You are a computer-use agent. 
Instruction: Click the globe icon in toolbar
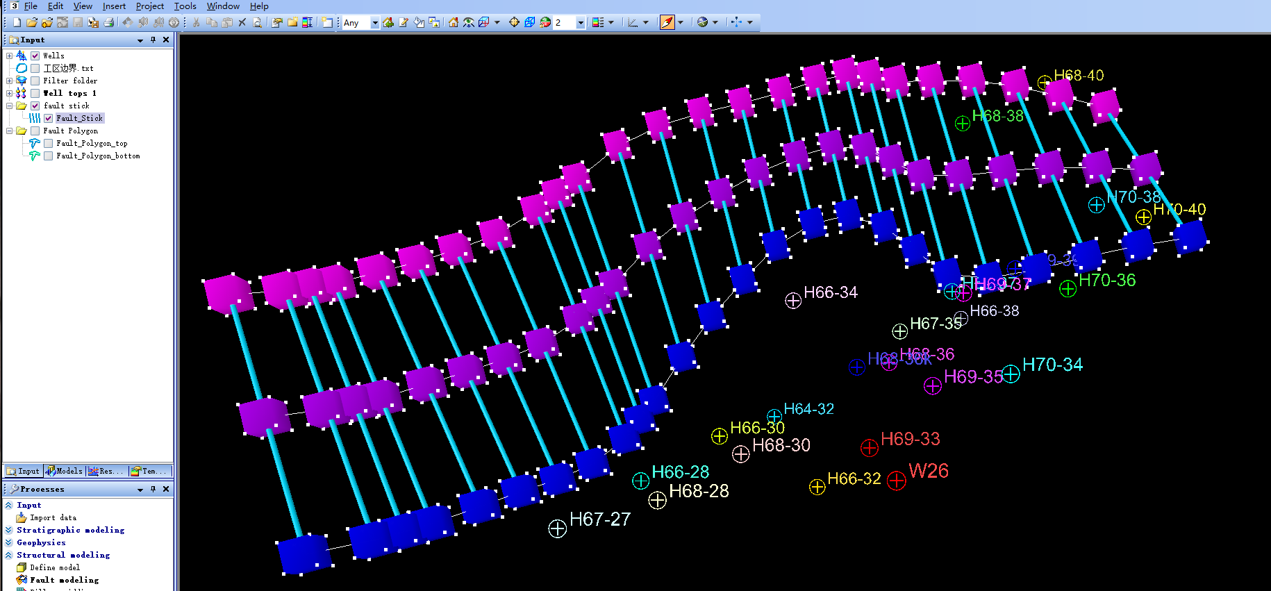[x=702, y=22]
